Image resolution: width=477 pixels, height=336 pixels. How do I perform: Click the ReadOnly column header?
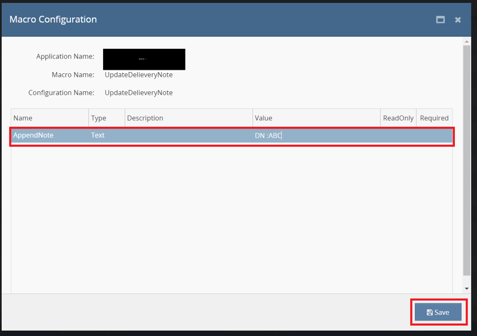pos(398,118)
